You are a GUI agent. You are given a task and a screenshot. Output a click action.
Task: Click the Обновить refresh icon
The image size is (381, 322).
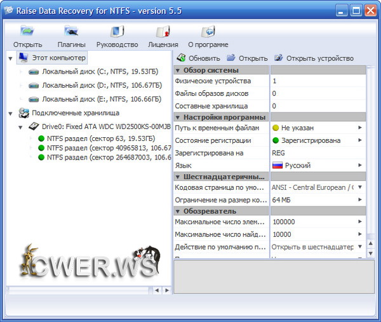[181, 58]
